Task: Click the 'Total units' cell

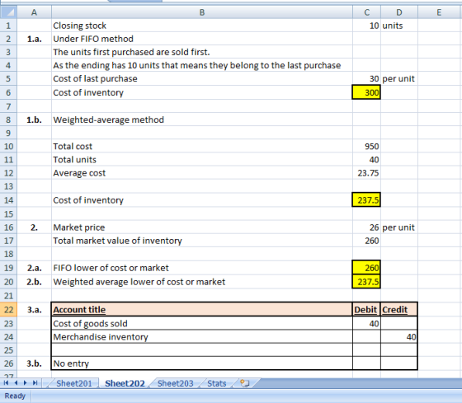Action: coord(202,159)
